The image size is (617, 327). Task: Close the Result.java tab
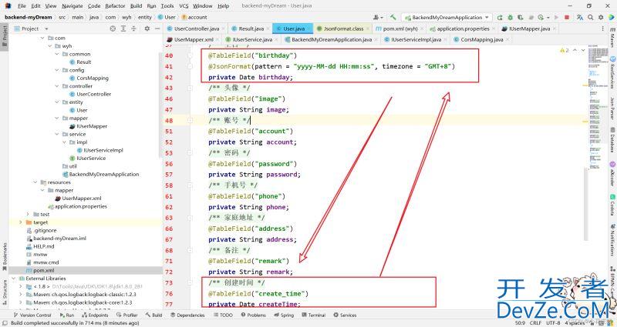tap(268, 28)
